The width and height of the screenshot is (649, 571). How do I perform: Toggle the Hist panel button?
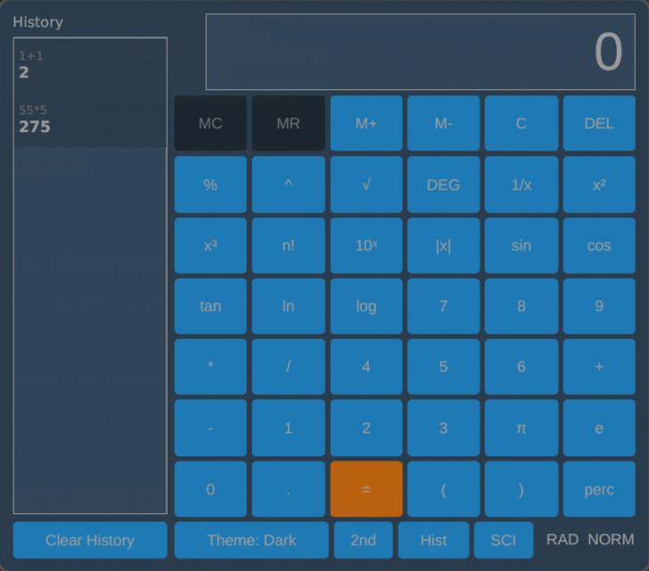coord(433,540)
